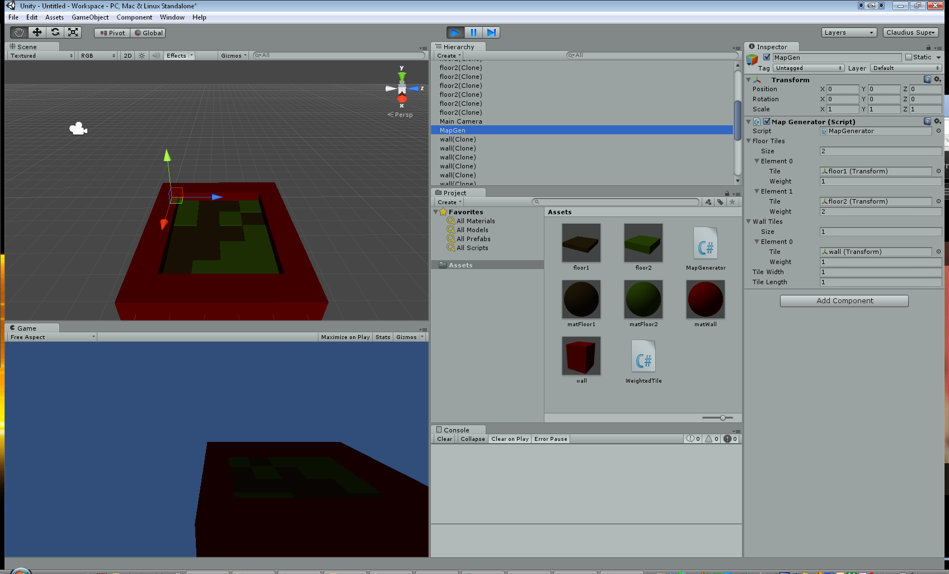Image resolution: width=949 pixels, height=574 pixels.
Task: Click the Map Generator help icon
Action: point(927,121)
